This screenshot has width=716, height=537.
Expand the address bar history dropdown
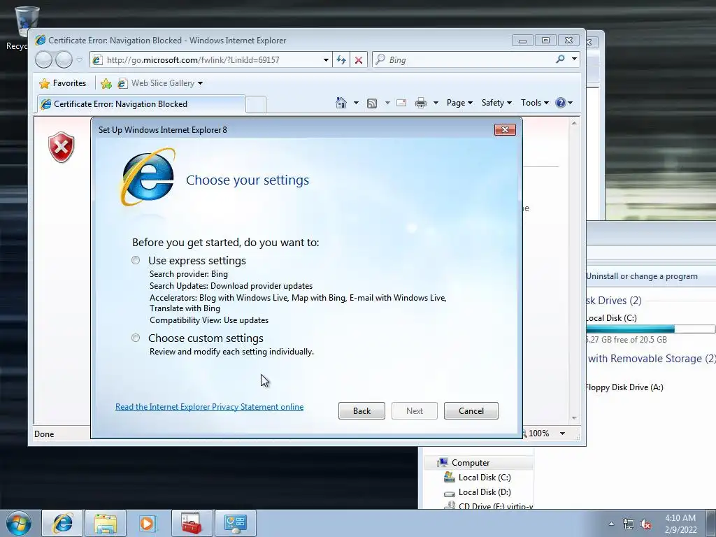pos(326,60)
